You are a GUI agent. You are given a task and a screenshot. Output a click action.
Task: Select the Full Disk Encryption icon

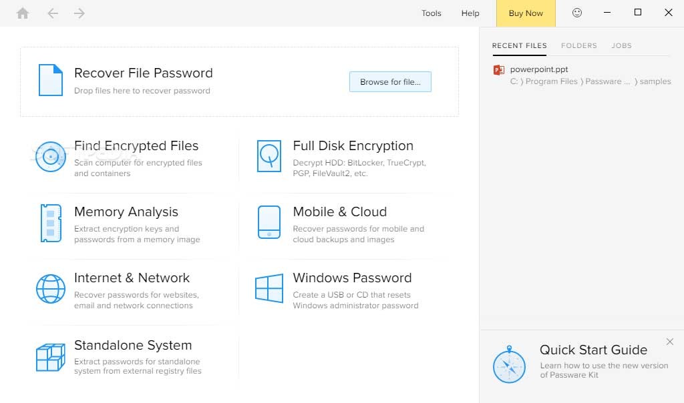coord(269,157)
